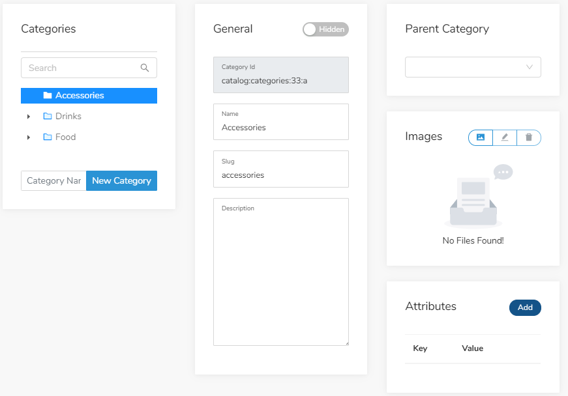Expand the Drinks category tree arrow
This screenshot has height=396, width=568.
pyautogui.click(x=29, y=117)
